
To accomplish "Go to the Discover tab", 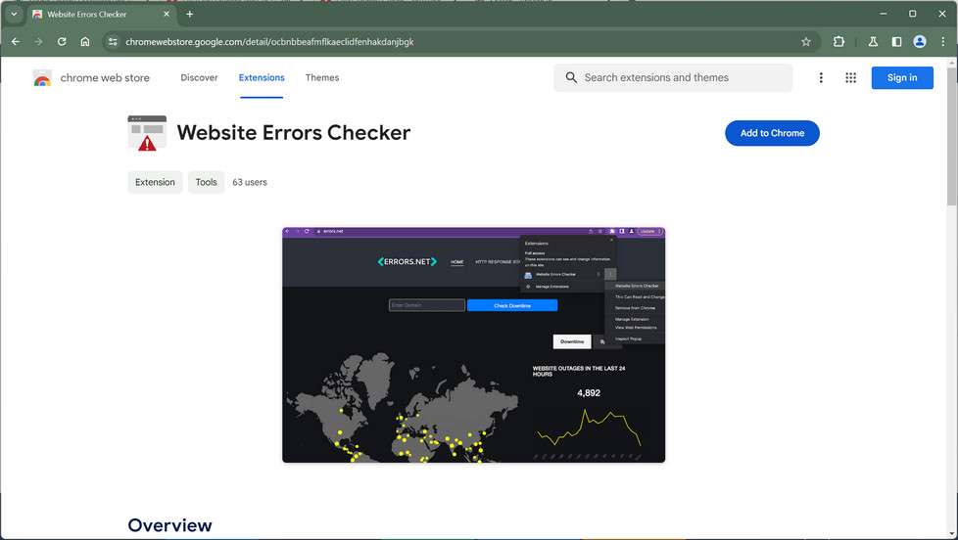I will click(199, 77).
